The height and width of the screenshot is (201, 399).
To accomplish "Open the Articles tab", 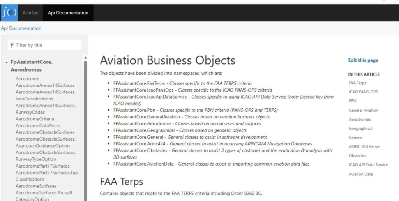I will pos(30,13).
